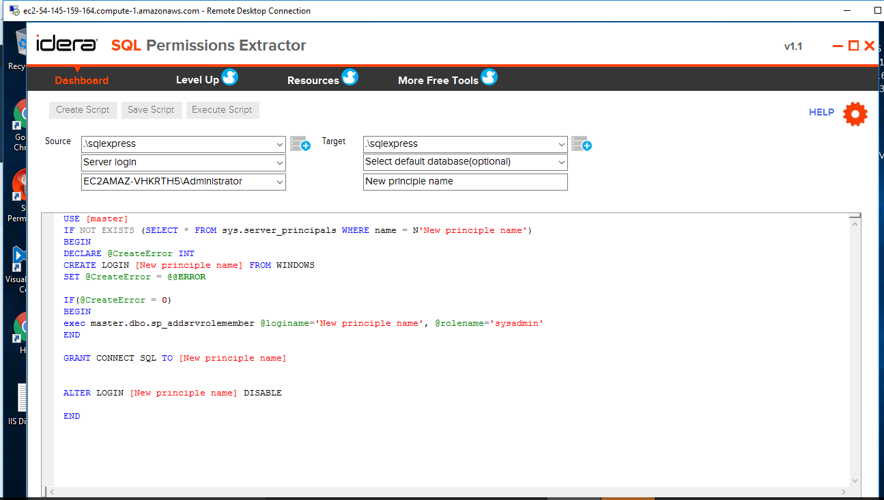The height and width of the screenshot is (500, 884).
Task: Click the New principle name input field
Action: pyautogui.click(x=465, y=182)
